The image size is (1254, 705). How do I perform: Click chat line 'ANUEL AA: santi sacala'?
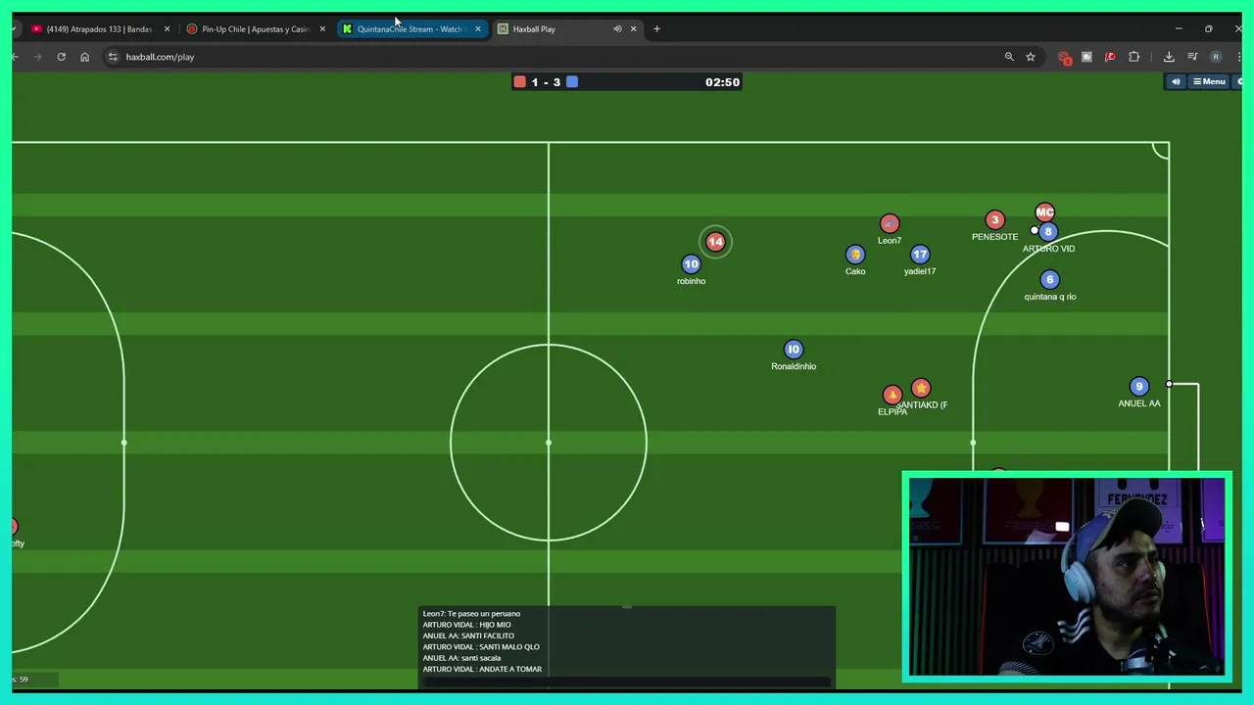(x=461, y=658)
